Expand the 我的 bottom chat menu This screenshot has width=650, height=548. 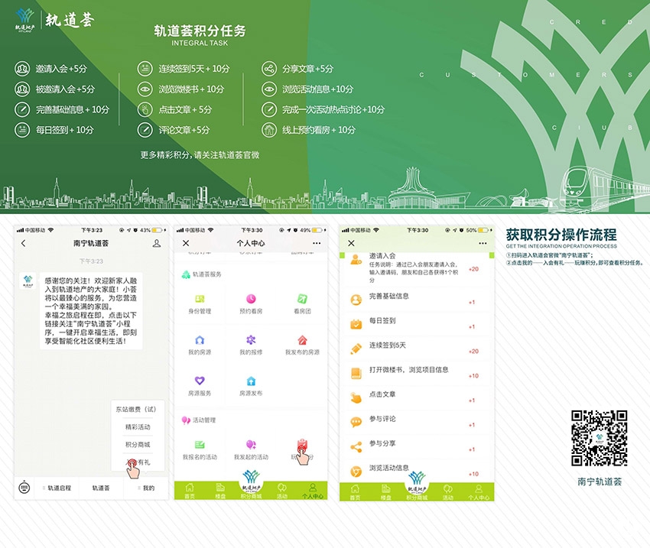pyautogui.click(x=146, y=488)
